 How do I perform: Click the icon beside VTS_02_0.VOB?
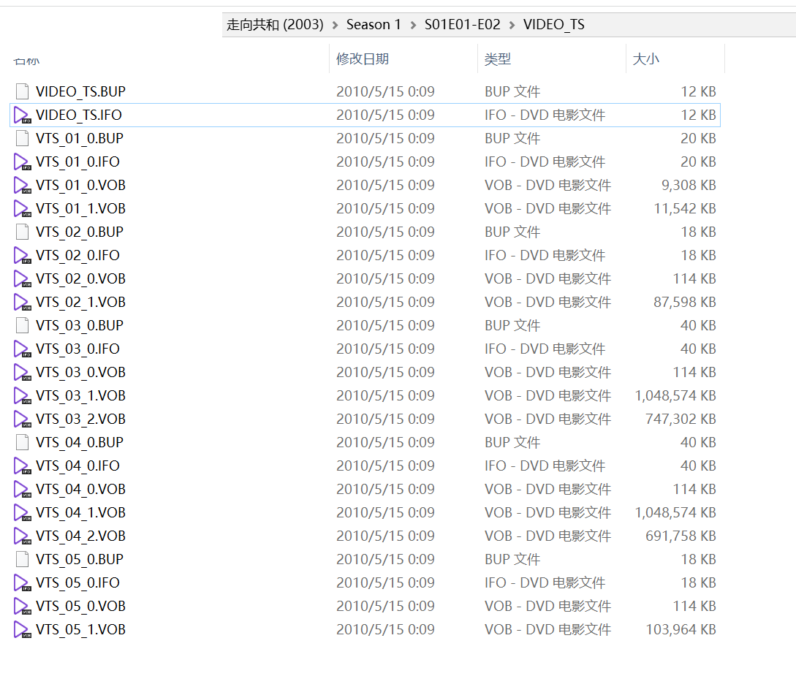click(23, 278)
